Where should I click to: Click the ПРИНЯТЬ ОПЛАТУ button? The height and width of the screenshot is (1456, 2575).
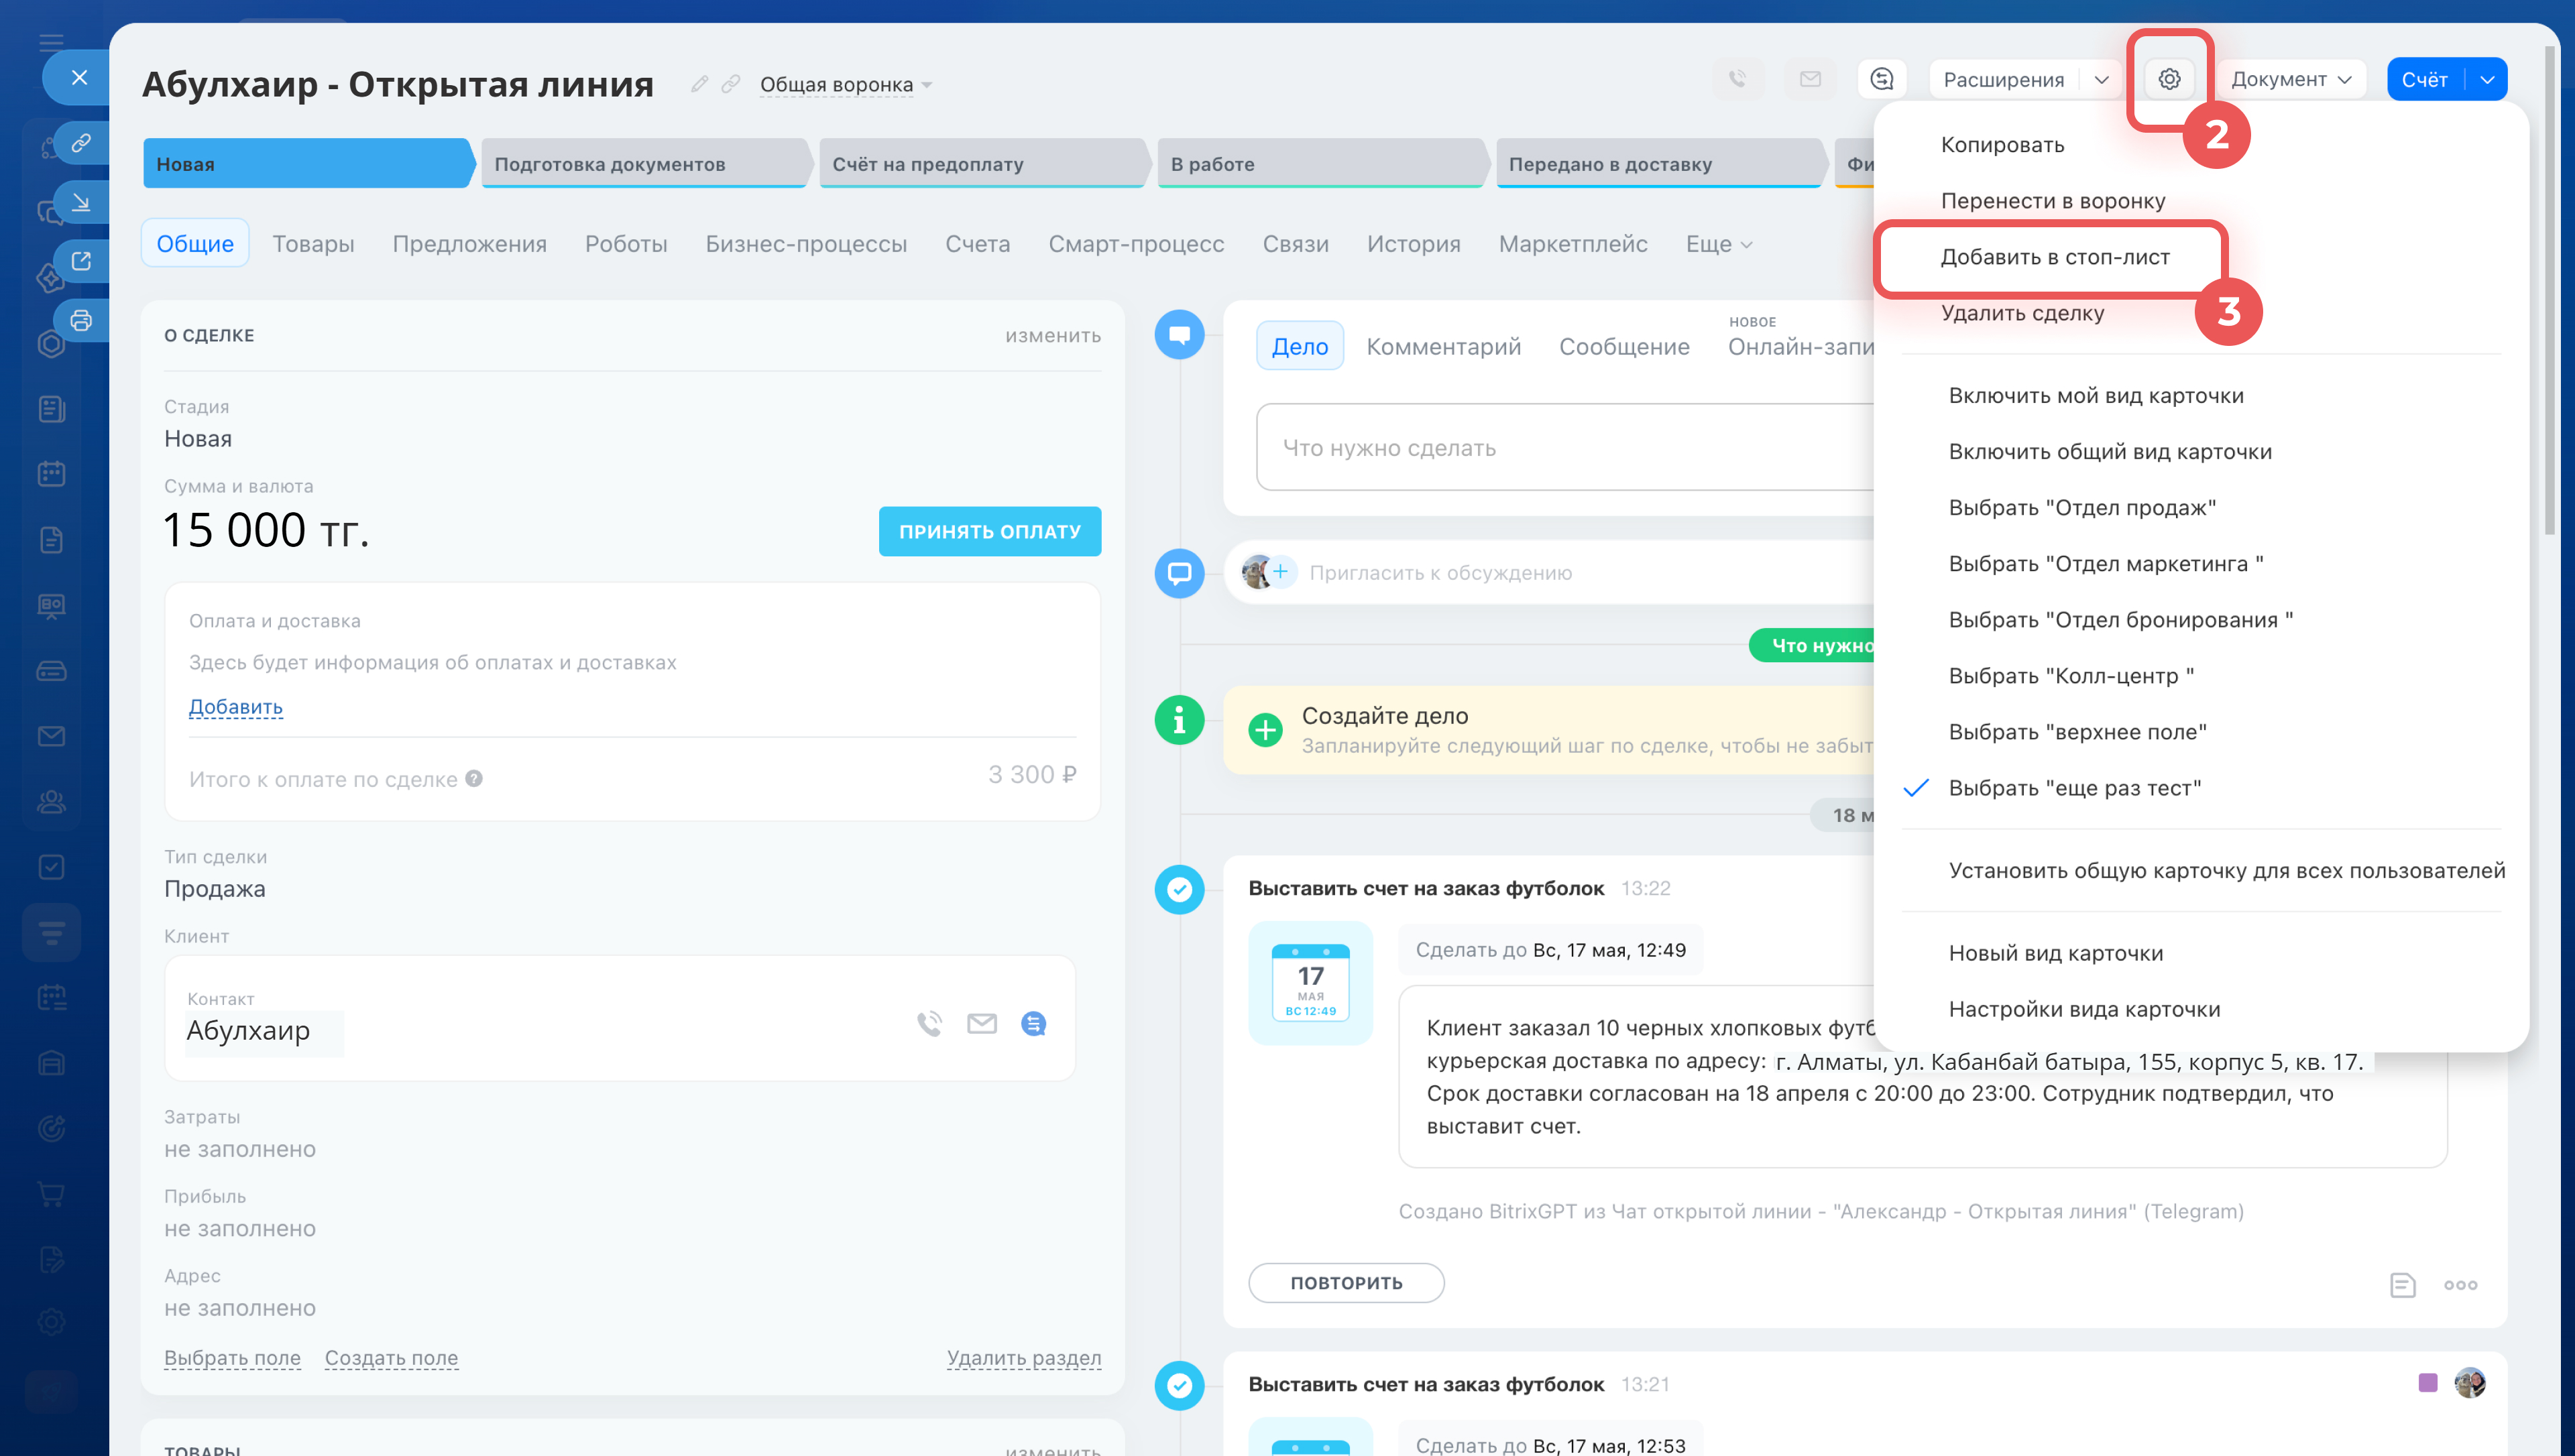(x=989, y=531)
